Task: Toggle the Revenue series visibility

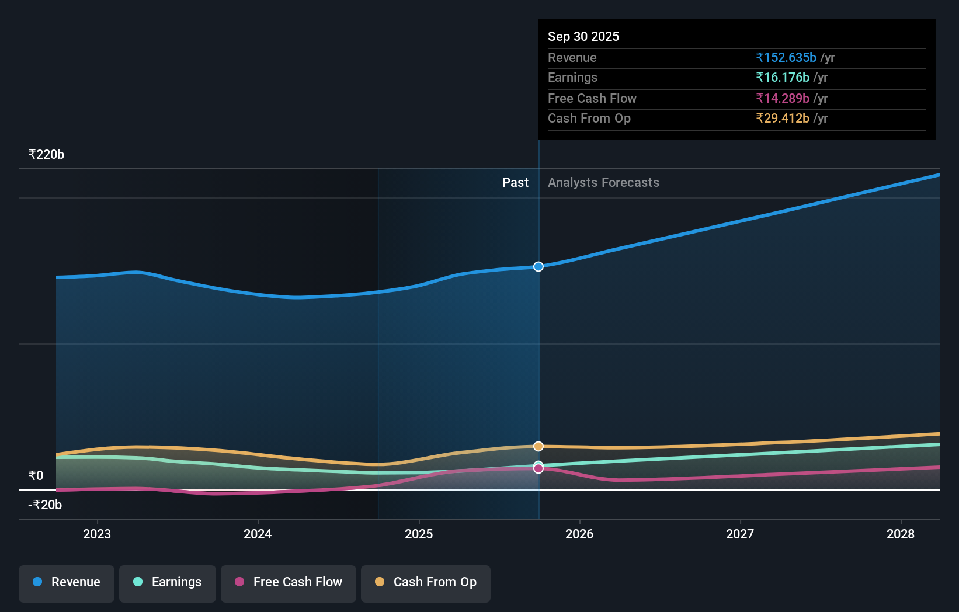Action: [x=66, y=583]
